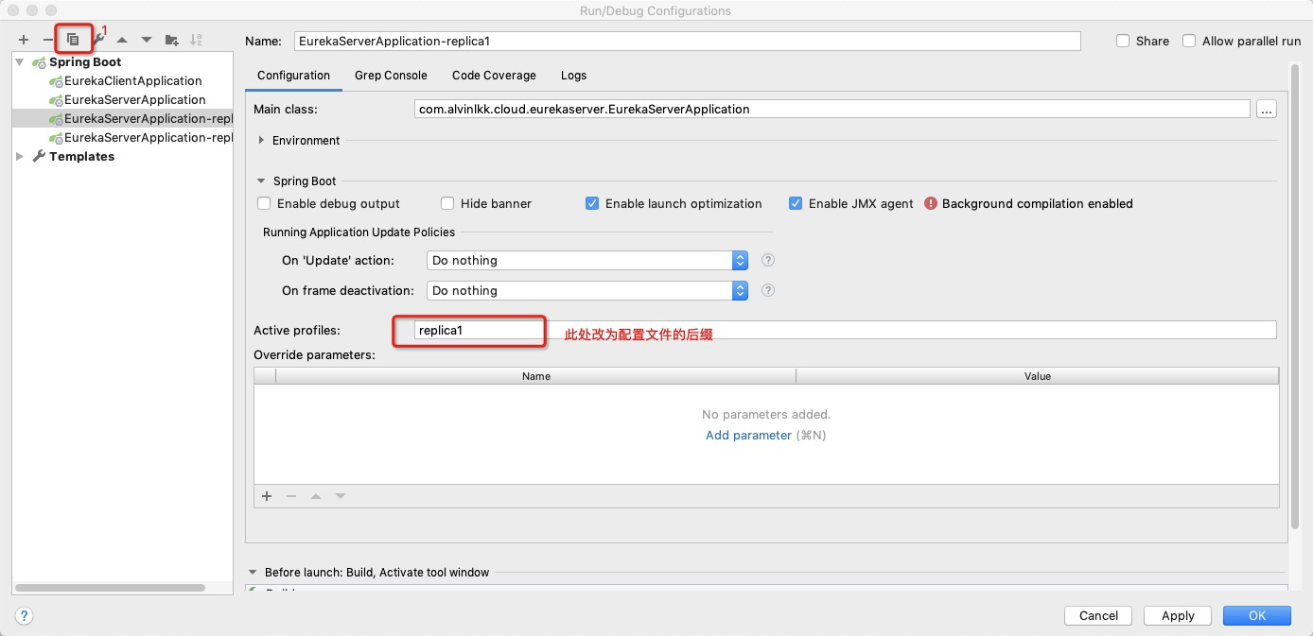1313x636 pixels.
Task: Click the red Background compilation warning icon
Action: pos(931,203)
